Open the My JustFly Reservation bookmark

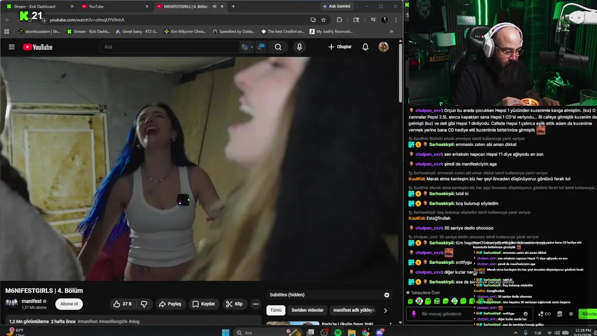coord(331,31)
